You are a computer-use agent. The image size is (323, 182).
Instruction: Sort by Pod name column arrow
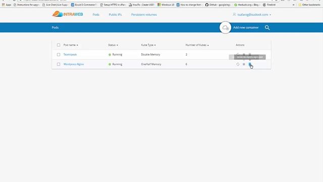pos(77,45)
